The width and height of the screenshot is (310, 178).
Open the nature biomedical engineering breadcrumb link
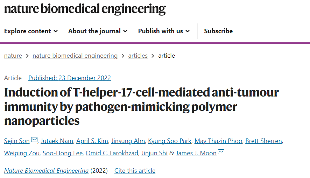tap(75, 56)
